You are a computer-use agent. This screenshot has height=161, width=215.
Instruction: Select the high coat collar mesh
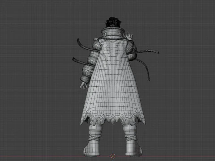click(x=112, y=33)
